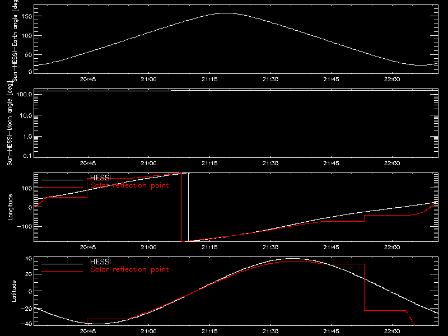
Task: Click the 'Sun-HESSI-Earth angle [deg]' axis label
Action: point(15,41)
